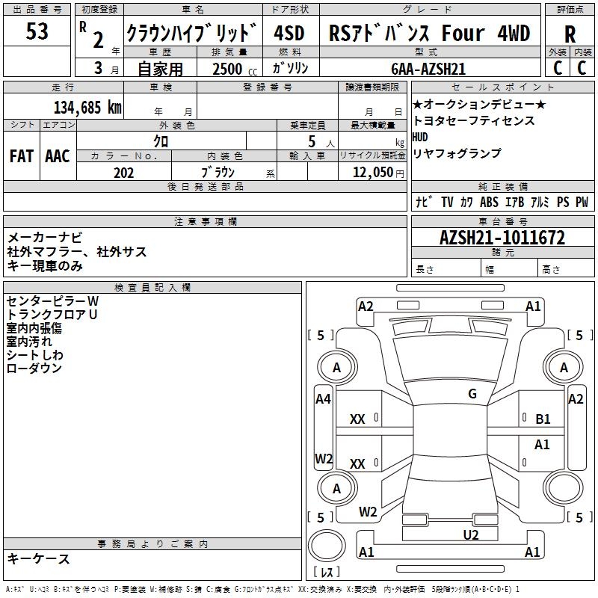Image resolution: width=598 pixels, height=598 pixels.
Task: Click the アルミ equipment entry
Action: click(x=540, y=202)
